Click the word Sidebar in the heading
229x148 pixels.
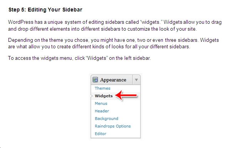pos(72,10)
